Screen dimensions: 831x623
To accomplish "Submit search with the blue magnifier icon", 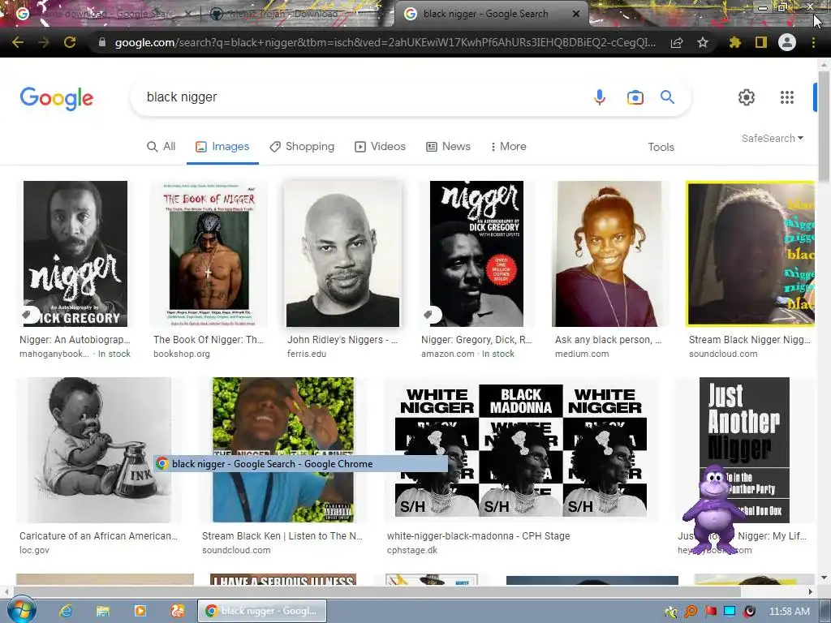I will coord(667,97).
